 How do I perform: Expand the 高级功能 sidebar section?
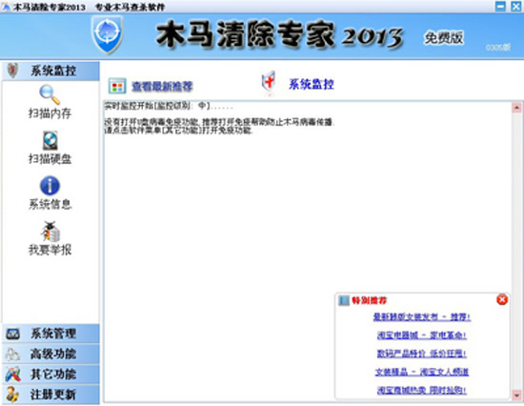point(50,354)
